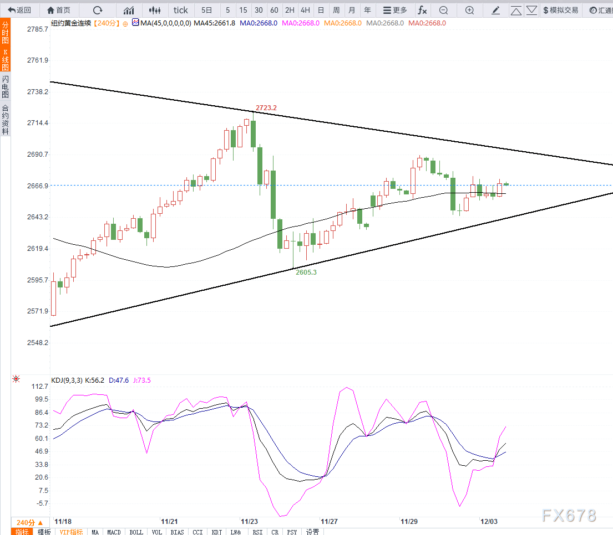Click the 模拟交易 simulated trading button
The height and width of the screenshot is (535, 613).
pos(560,10)
